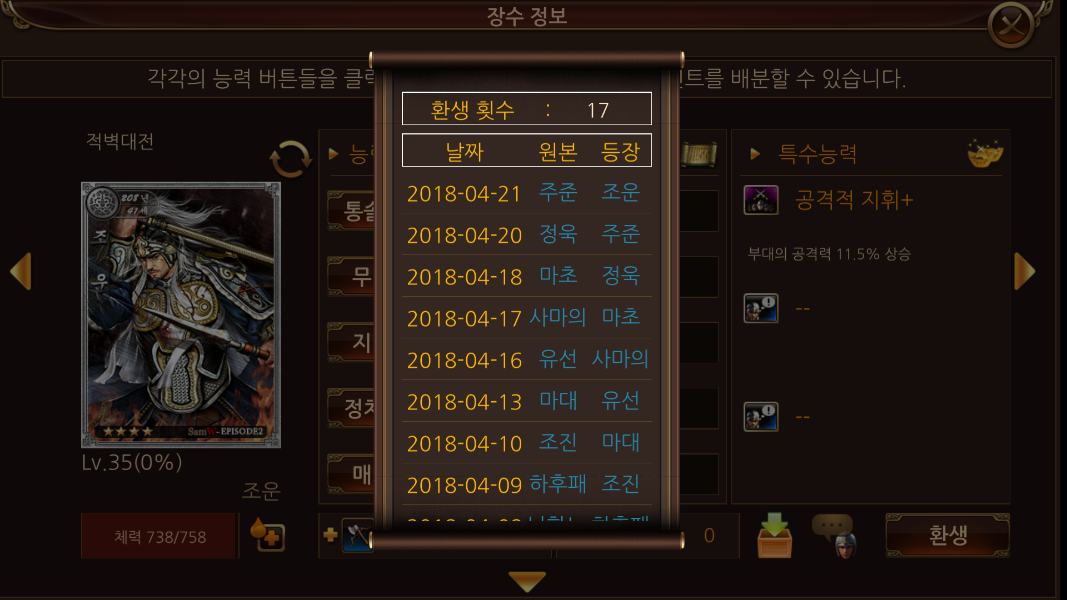The height and width of the screenshot is (600, 1067).
Task: Go to next general with right arrow
Action: [x=1024, y=271]
